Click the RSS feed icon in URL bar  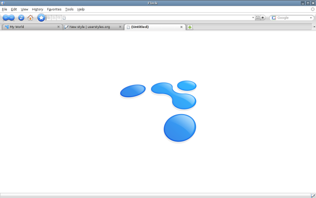[54, 18]
